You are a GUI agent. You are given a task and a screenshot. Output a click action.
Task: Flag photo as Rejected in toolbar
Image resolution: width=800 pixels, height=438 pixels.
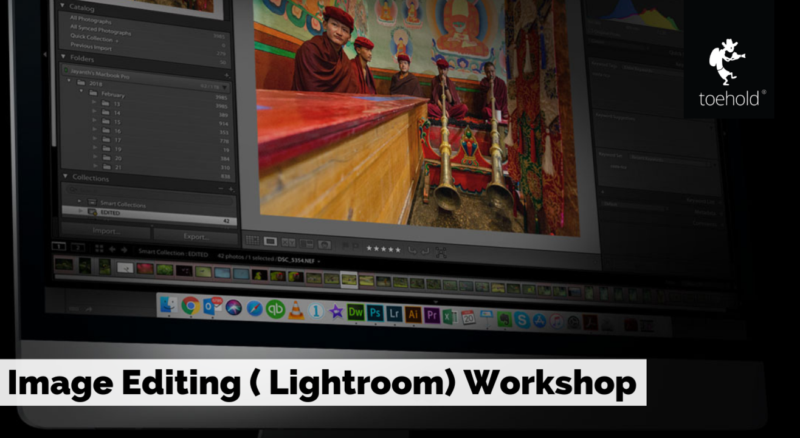pyautogui.click(x=355, y=246)
